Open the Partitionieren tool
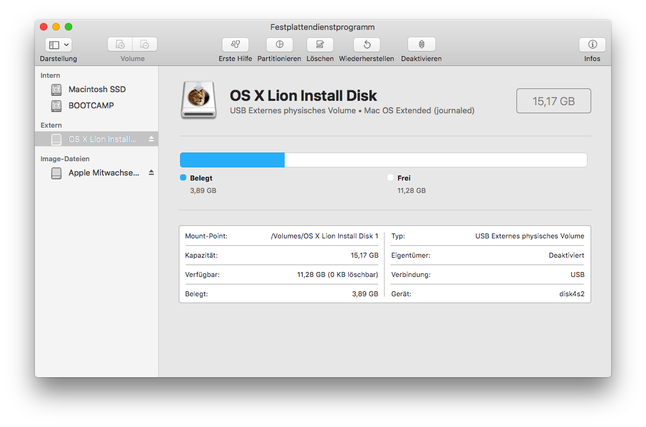The height and width of the screenshot is (427, 646). (x=279, y=44)
